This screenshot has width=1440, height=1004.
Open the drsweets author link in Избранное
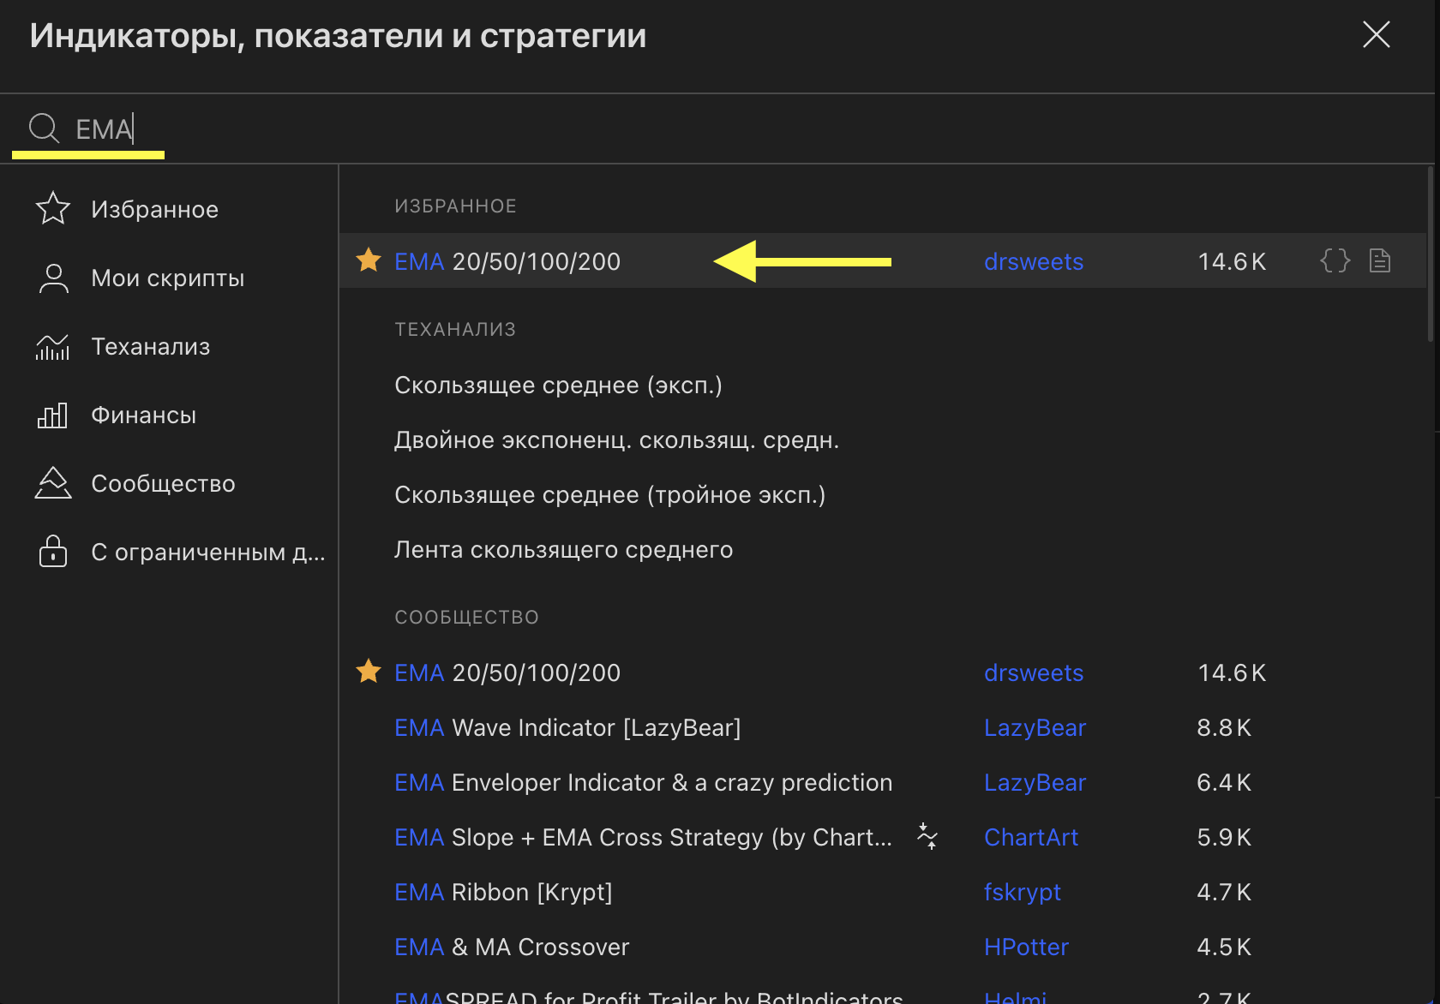point(1033,261)
